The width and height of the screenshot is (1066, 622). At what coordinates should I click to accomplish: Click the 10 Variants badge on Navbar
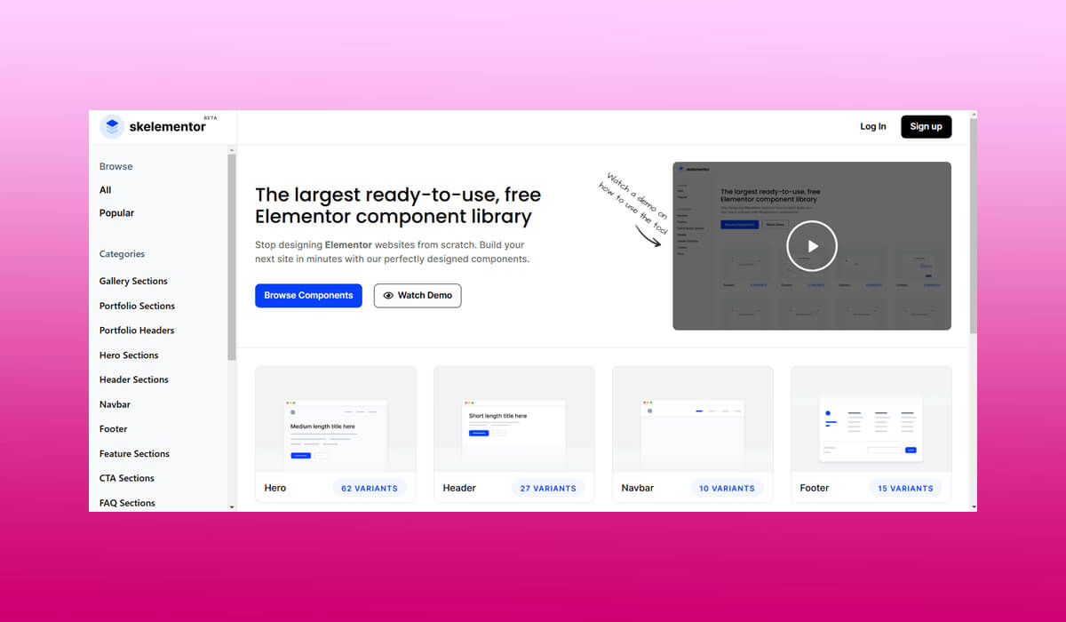coord(727,488)
